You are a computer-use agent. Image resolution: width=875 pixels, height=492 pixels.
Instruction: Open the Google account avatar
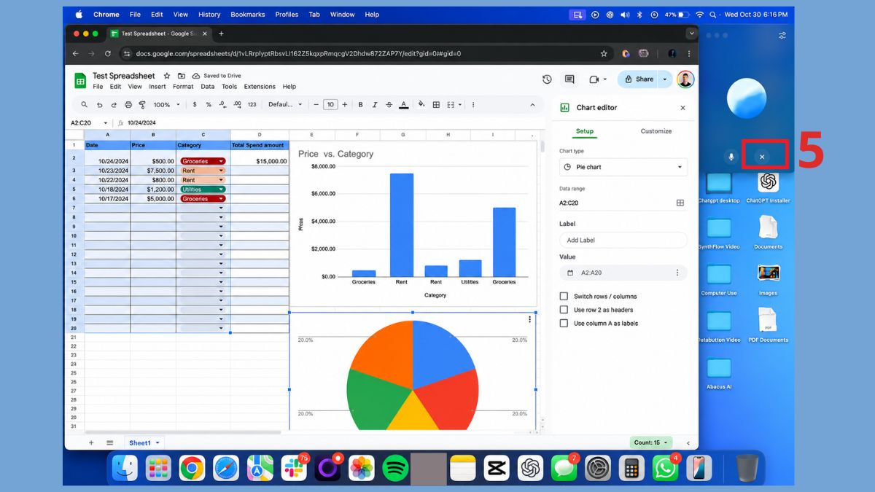click(x=685, y=79)
